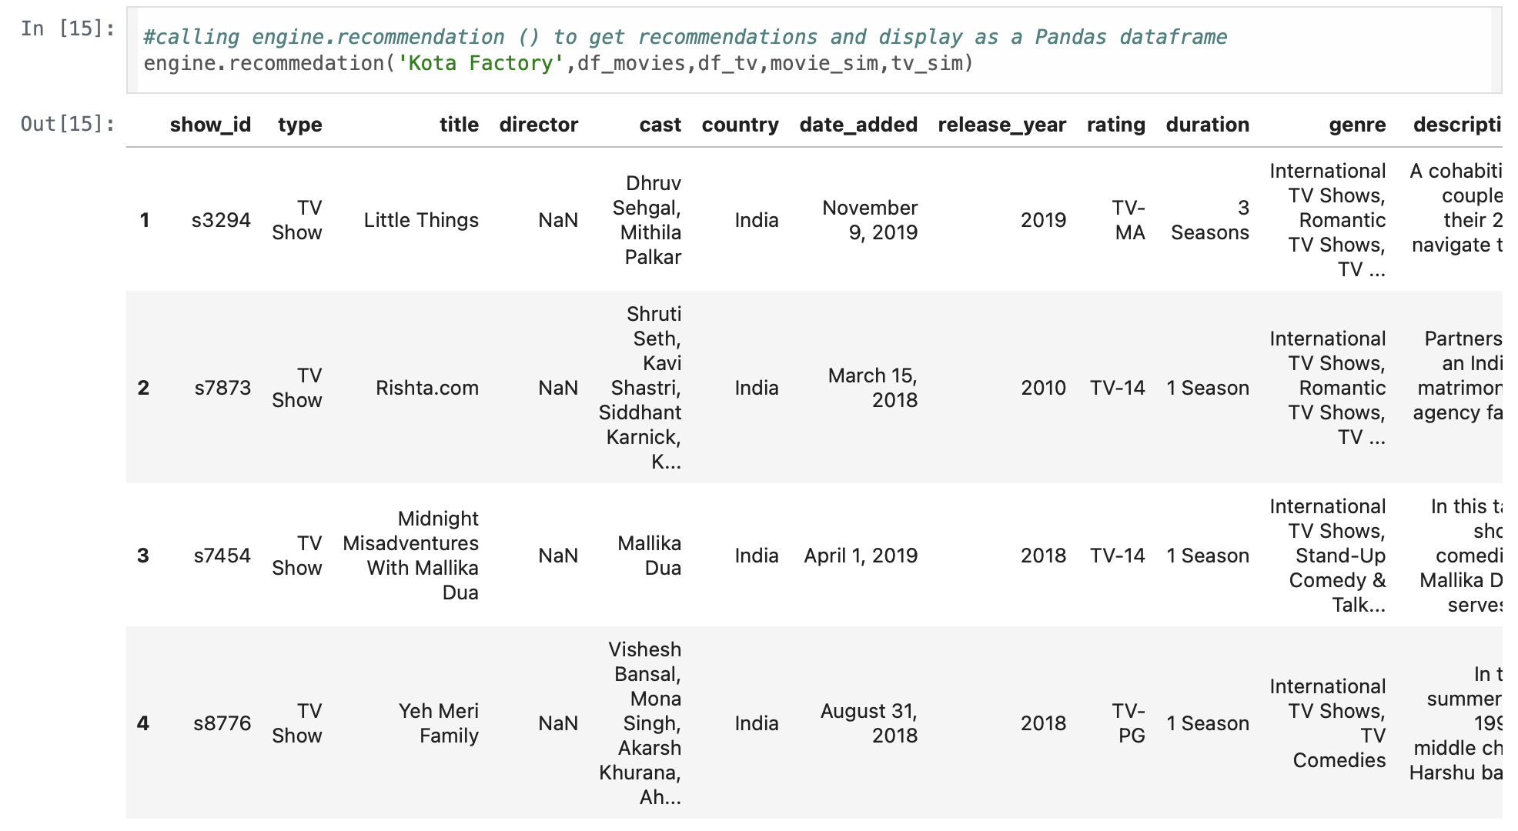Click the country column header
Screen dimensions: 1518x831
point(740,125)
